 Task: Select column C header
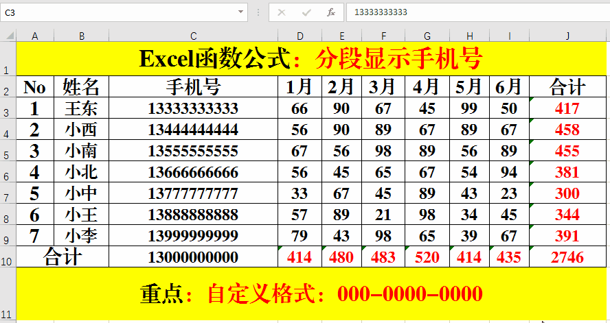click(x=193, y=36)
